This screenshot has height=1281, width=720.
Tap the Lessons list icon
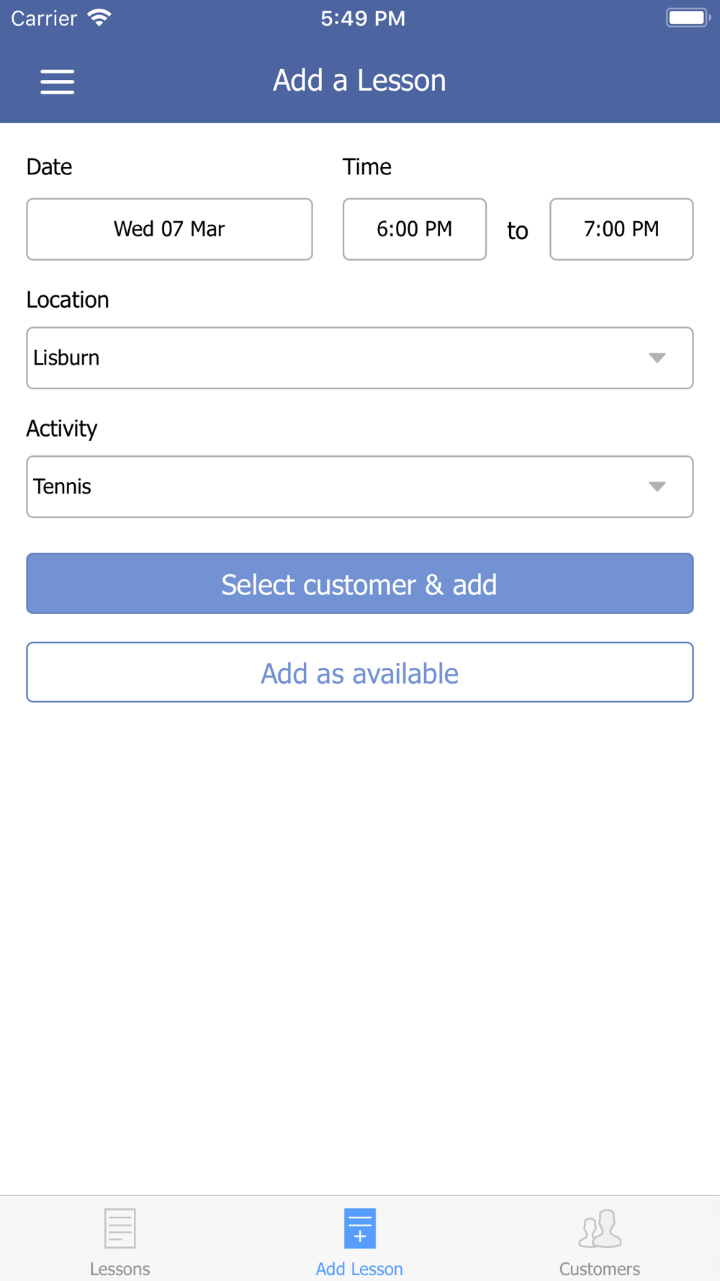120,1228
